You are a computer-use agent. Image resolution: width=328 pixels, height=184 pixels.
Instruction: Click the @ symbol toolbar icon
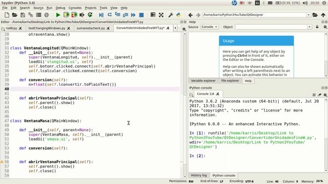coord(47,15)
